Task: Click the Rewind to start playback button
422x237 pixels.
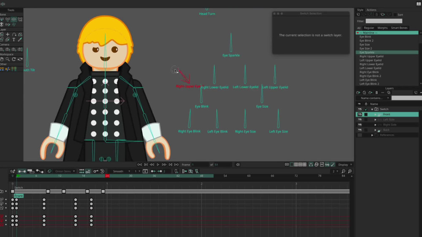Action: click(x=139, y=165)
